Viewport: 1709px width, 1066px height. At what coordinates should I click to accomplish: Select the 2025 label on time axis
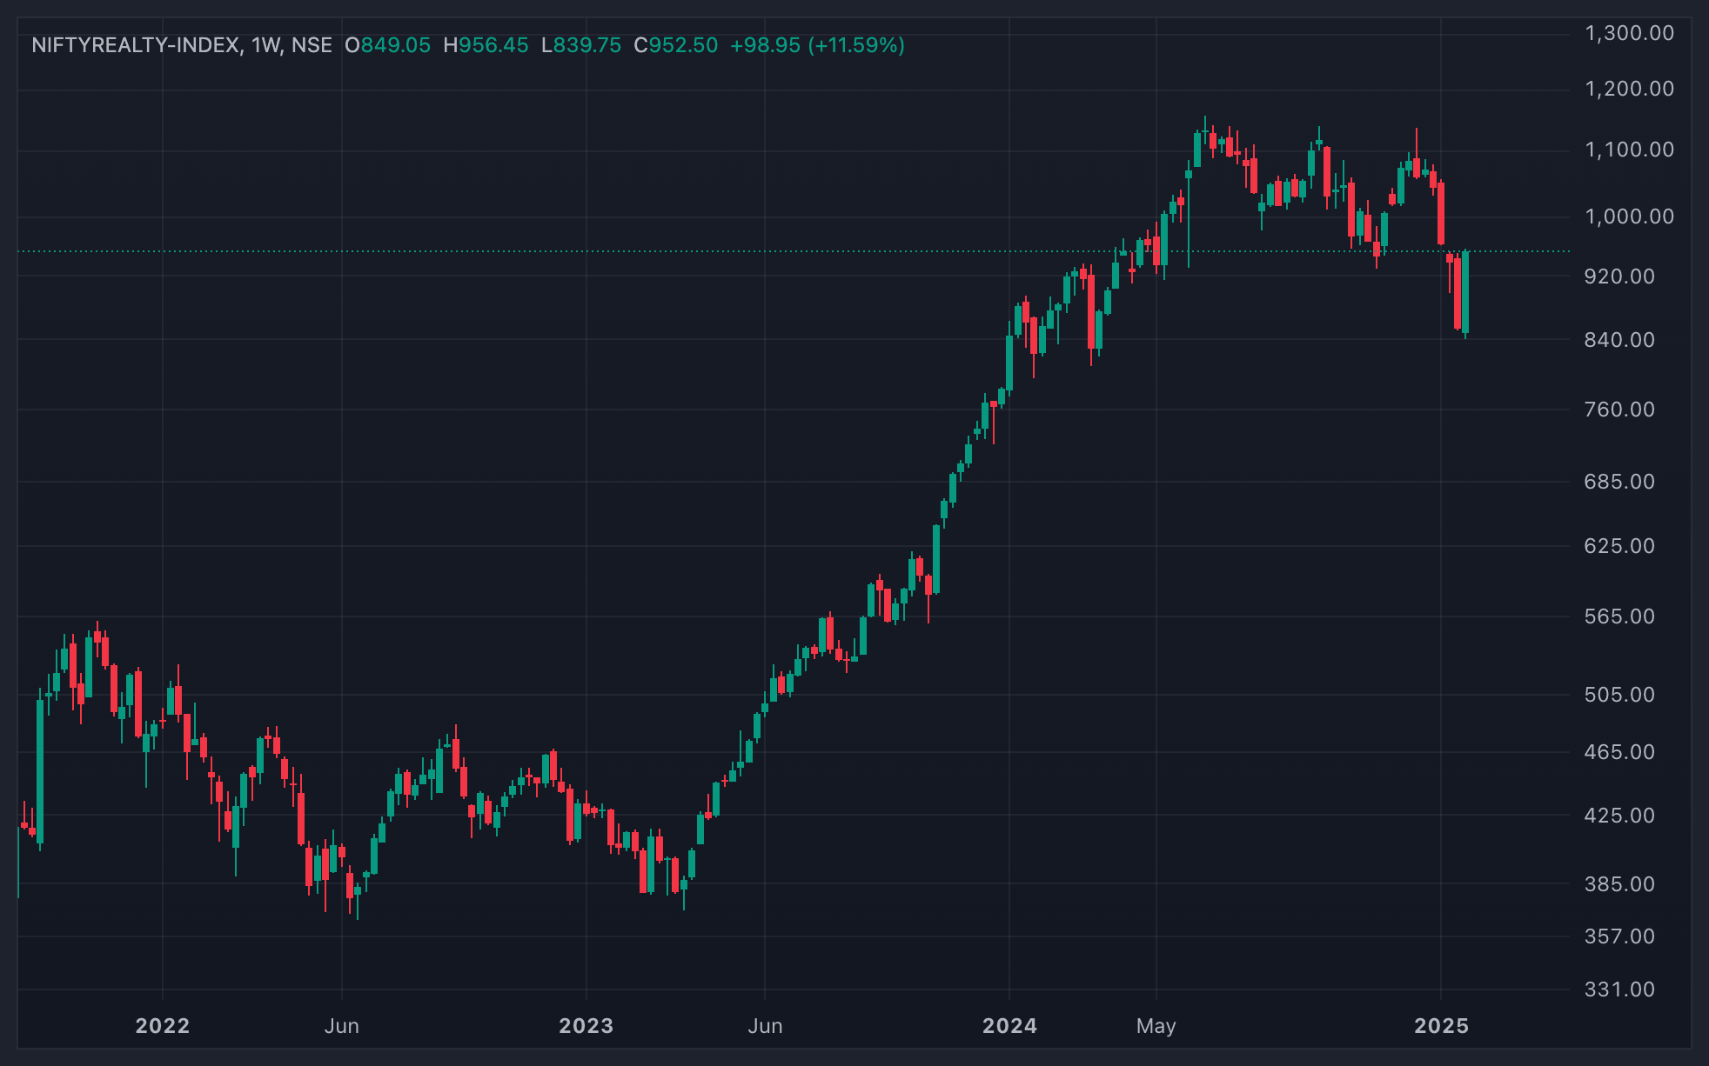pos(1442,1026)
